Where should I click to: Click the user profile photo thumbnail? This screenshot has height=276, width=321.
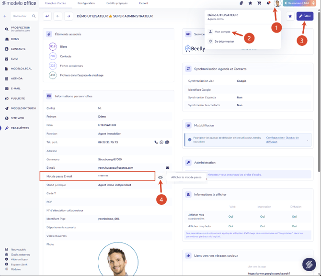click(x=118, y=259)
